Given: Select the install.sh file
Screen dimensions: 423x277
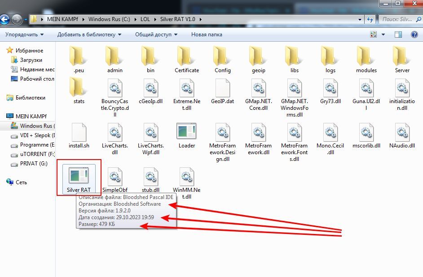Looking at the screenshot, I should [x=79, y=135].
